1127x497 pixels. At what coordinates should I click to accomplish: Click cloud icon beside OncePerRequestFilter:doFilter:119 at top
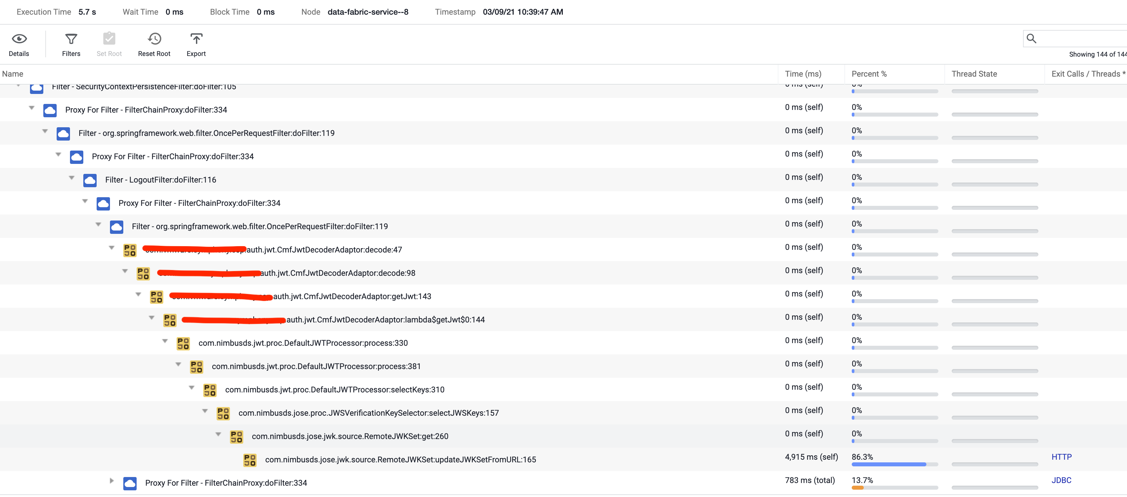[63, 134]
